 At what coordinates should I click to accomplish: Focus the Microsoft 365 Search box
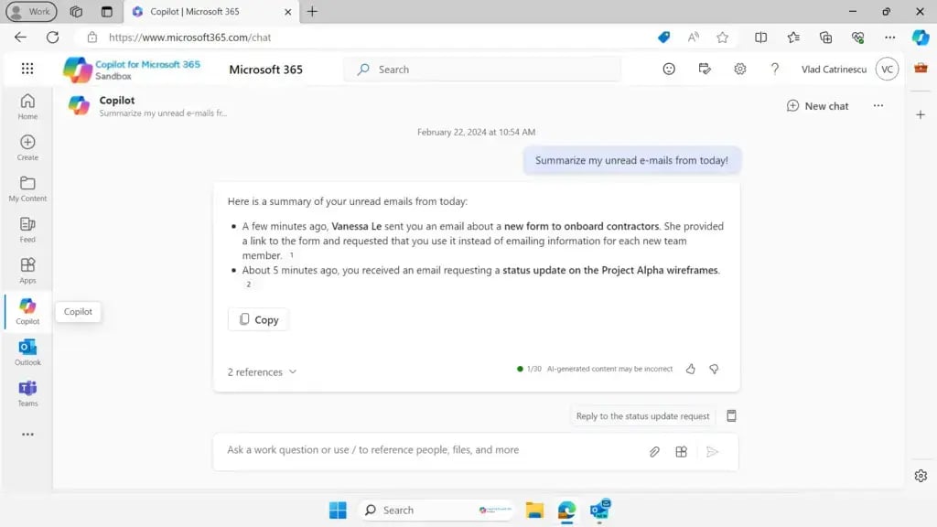482,70
